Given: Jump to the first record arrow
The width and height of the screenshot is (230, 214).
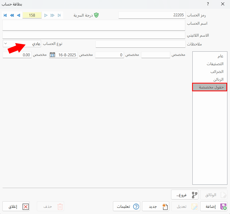Looking at the screenshot, I should click(5, 15).
